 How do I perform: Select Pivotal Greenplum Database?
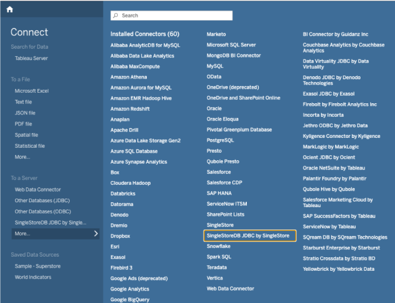point(239,130)
